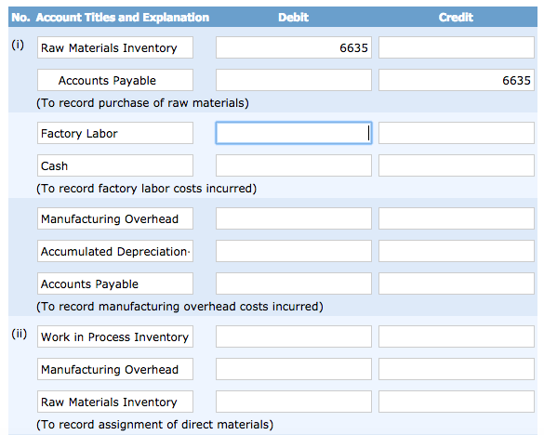This screenshot has width=544, height=435.
Task: Click the Cash account title field
Action: pyautogui.click(x=115, y=165)
